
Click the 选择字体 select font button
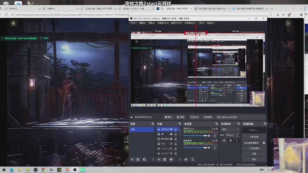[194, 117]
